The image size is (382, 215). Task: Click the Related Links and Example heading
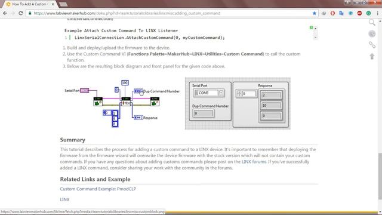(x=95, y=179)
